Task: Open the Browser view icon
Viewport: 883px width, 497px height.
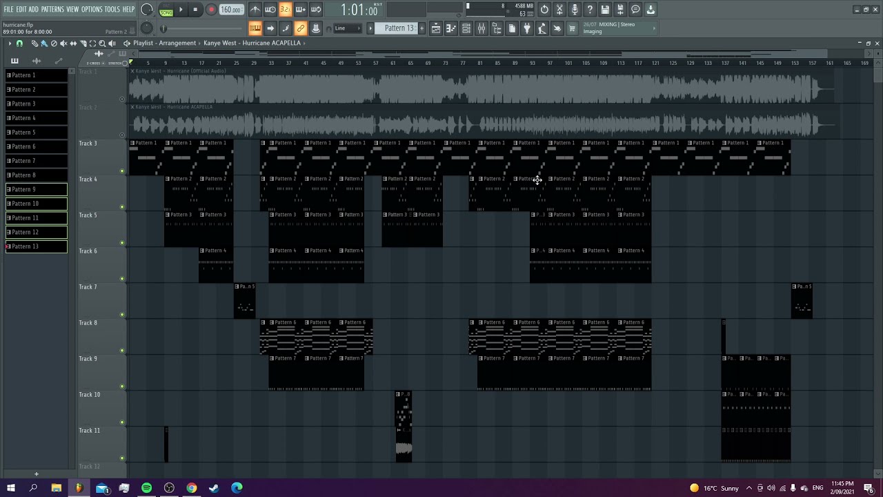Action: (497, 28)
